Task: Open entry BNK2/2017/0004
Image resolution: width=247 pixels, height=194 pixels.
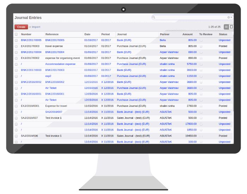Action: pyautogui.click(x=31, y=52)
